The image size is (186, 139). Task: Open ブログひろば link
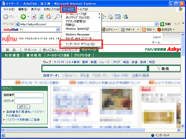pyautogui.click(x=82, y=55)
